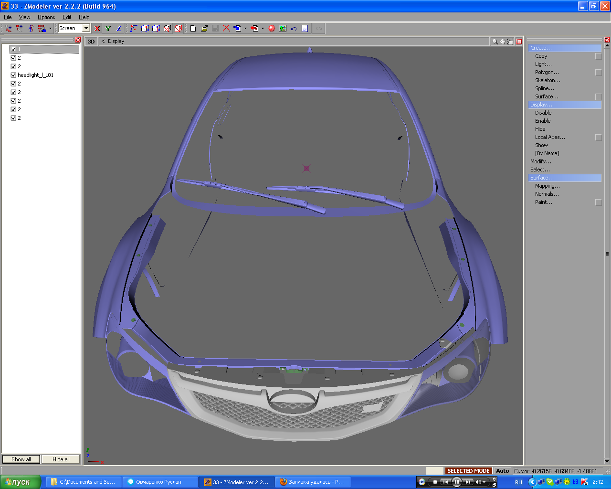611x489 pixels.
Task: Toggle visibility of headlight_l_L01 object
Action: point(13,75)
